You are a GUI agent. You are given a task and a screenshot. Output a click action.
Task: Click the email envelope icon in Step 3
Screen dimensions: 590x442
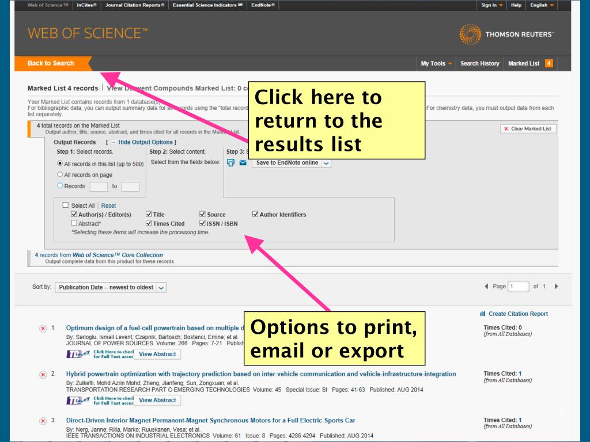pyautogui.click(x=243, y=162)
